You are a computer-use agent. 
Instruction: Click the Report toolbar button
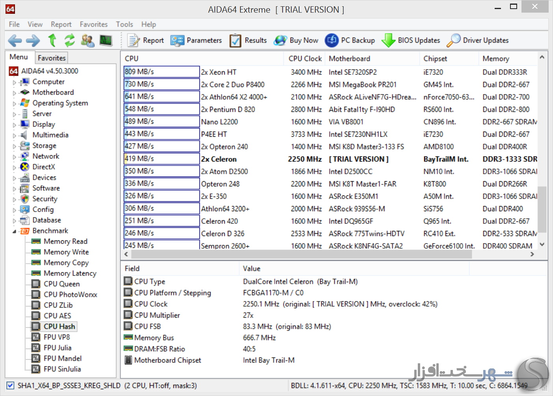pyautogui.click(x=145, y=40)
